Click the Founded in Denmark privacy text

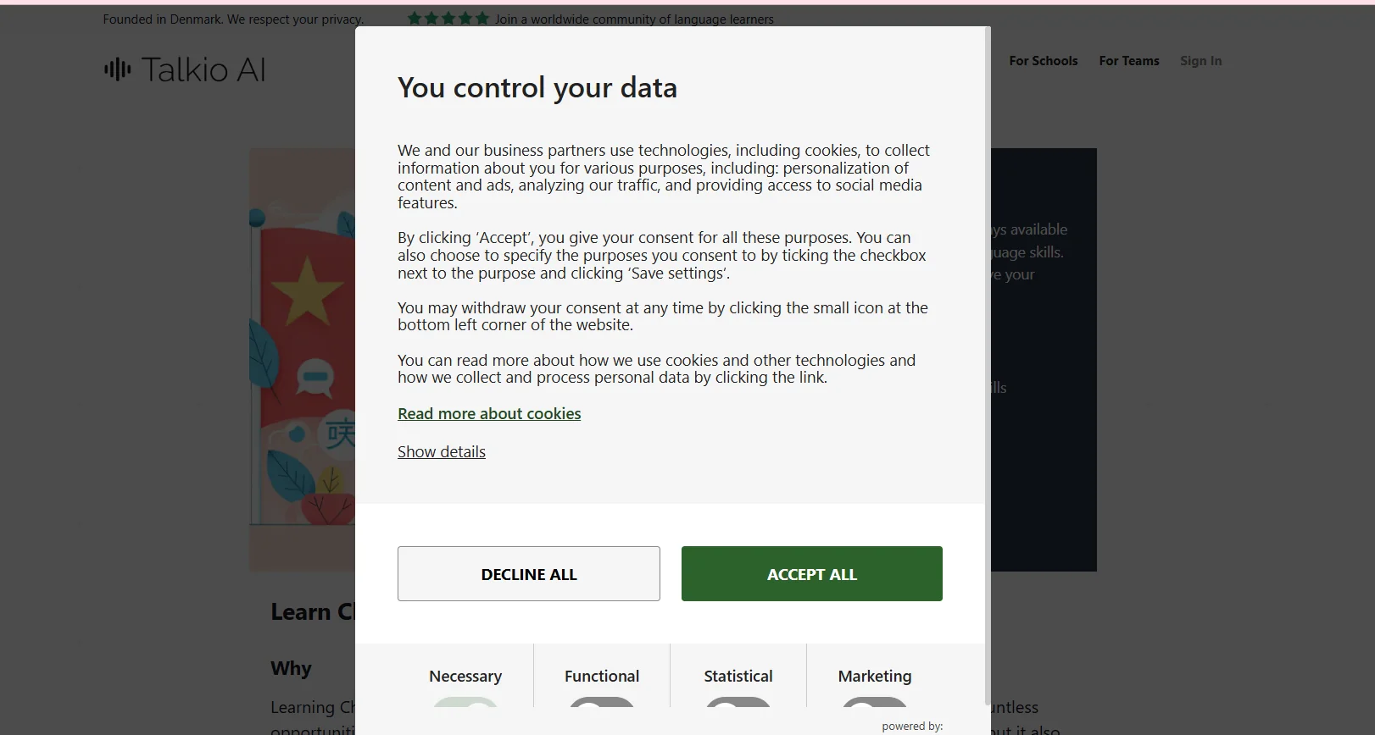(x=233, y=19)
